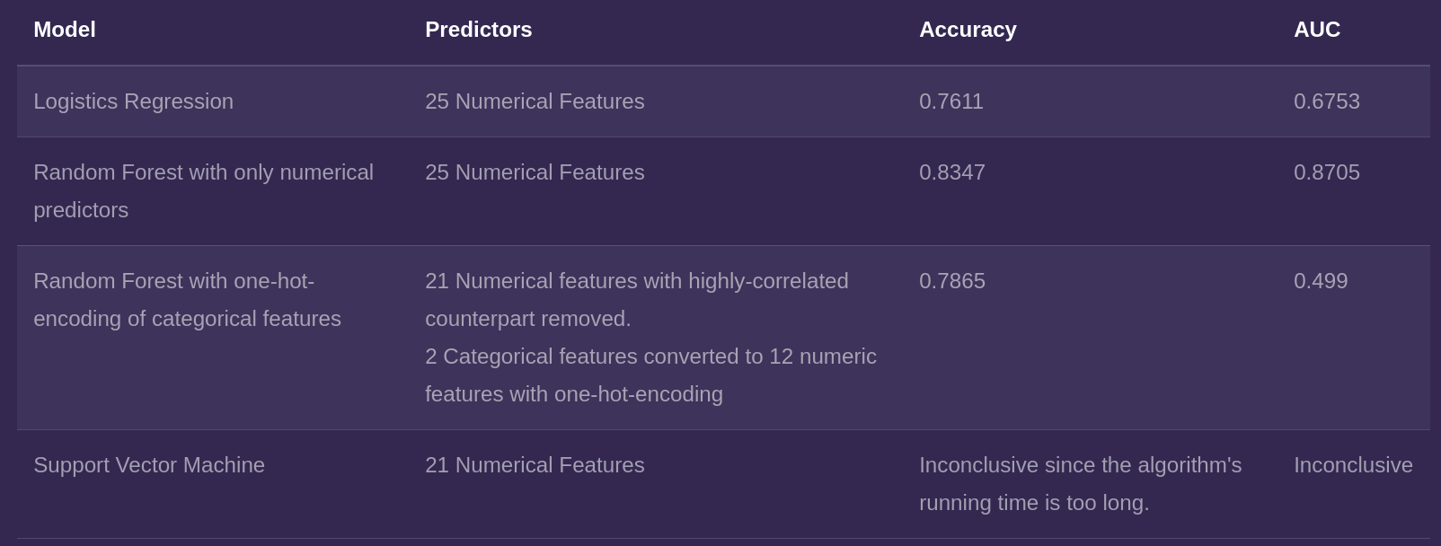Click the inconclusive running time accuracy text
Image resolution: width=1441 pixels, height=546 pixels.
coord(1081,484)
